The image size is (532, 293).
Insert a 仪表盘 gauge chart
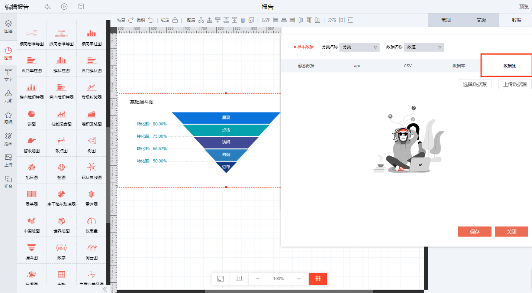pyautogui.click(x=91, y=225)
